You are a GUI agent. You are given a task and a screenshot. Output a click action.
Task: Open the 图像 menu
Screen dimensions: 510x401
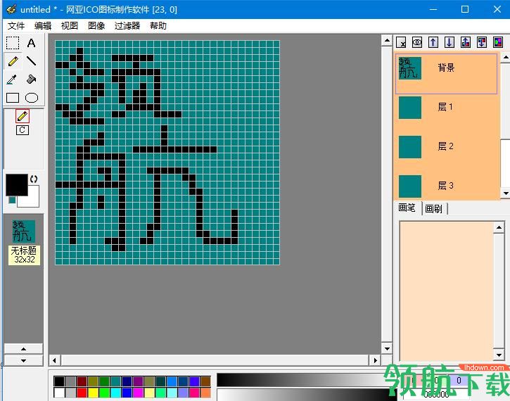(x=96, y=26)
